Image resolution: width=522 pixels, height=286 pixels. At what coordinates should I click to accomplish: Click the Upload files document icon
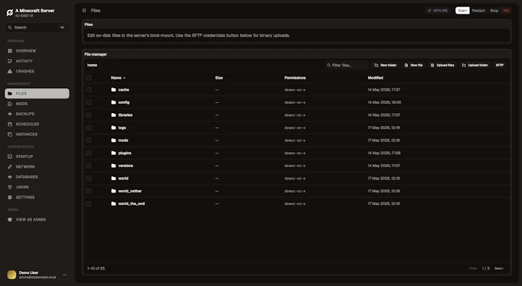(x=433, y=65)
